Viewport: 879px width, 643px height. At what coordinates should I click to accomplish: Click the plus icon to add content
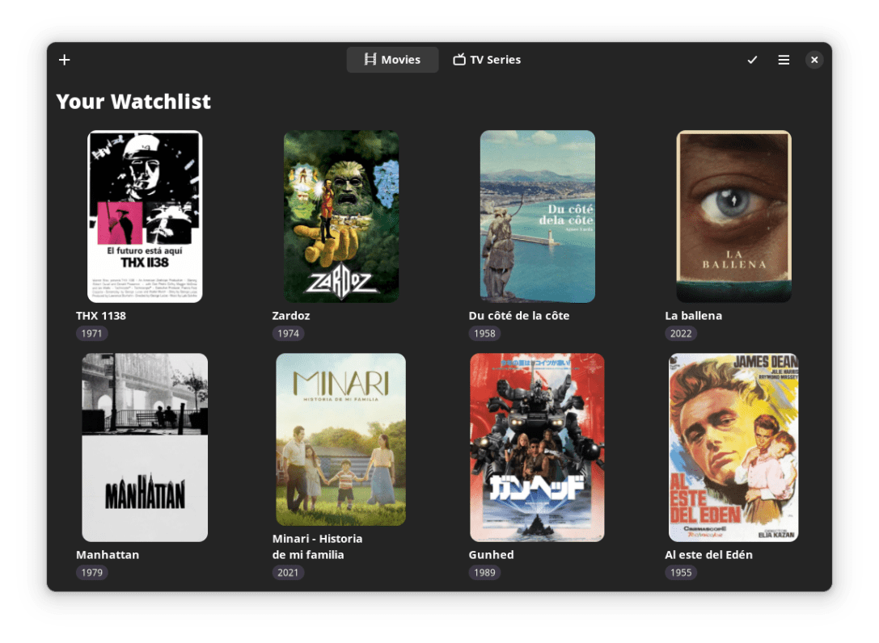(x=65, y=60)
